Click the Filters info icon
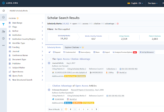The height and width of the screenshot is (112, 164). (x=18, y=18)
